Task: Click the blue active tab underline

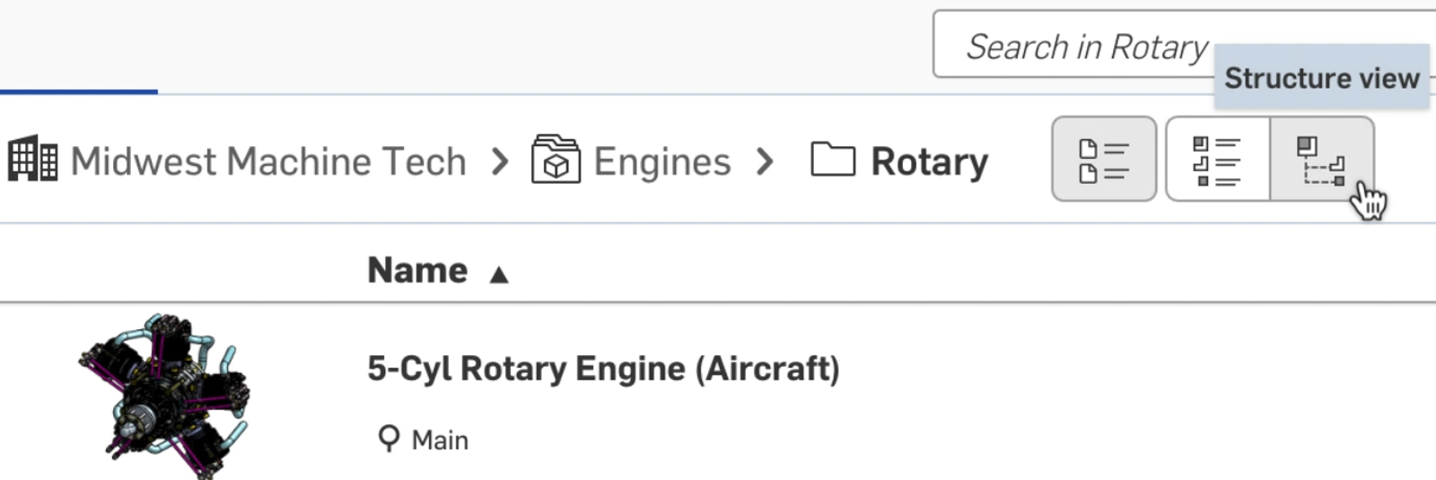Action: tap(78, 91)
